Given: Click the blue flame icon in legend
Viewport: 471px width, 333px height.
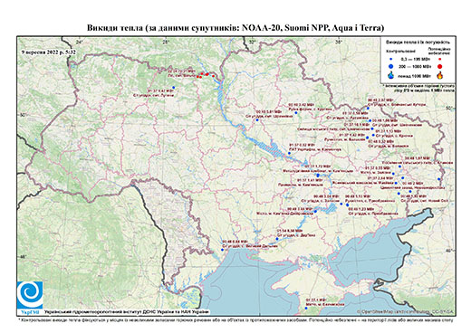Looking at the screenshot, I should pyautogui.click(x=391, y=75).
